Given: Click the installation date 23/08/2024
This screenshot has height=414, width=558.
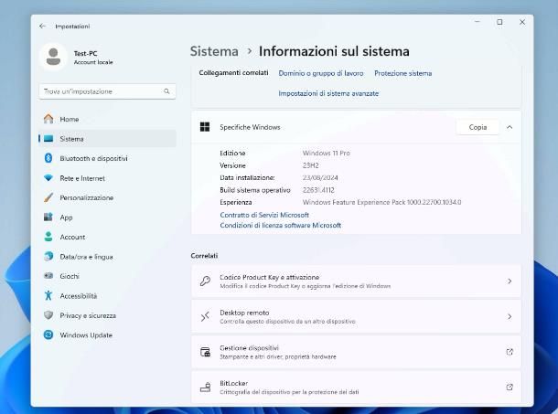Looking at the screenshot, I should click(x=320, y=177).
